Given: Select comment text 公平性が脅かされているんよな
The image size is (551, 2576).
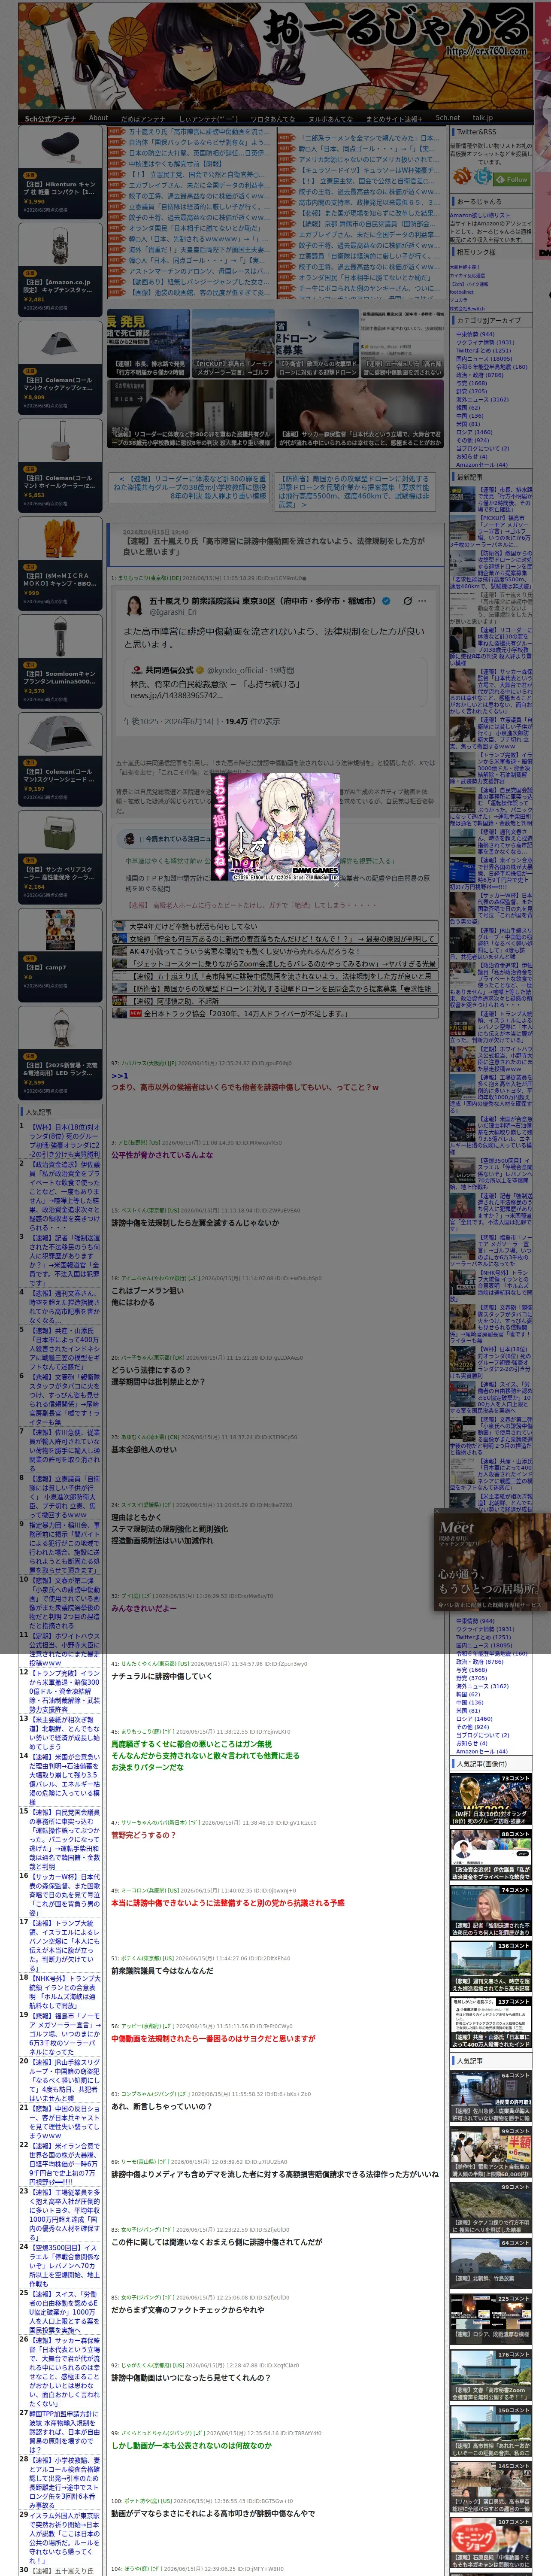Looking at the screenshot, I should tap(162, 1155).
